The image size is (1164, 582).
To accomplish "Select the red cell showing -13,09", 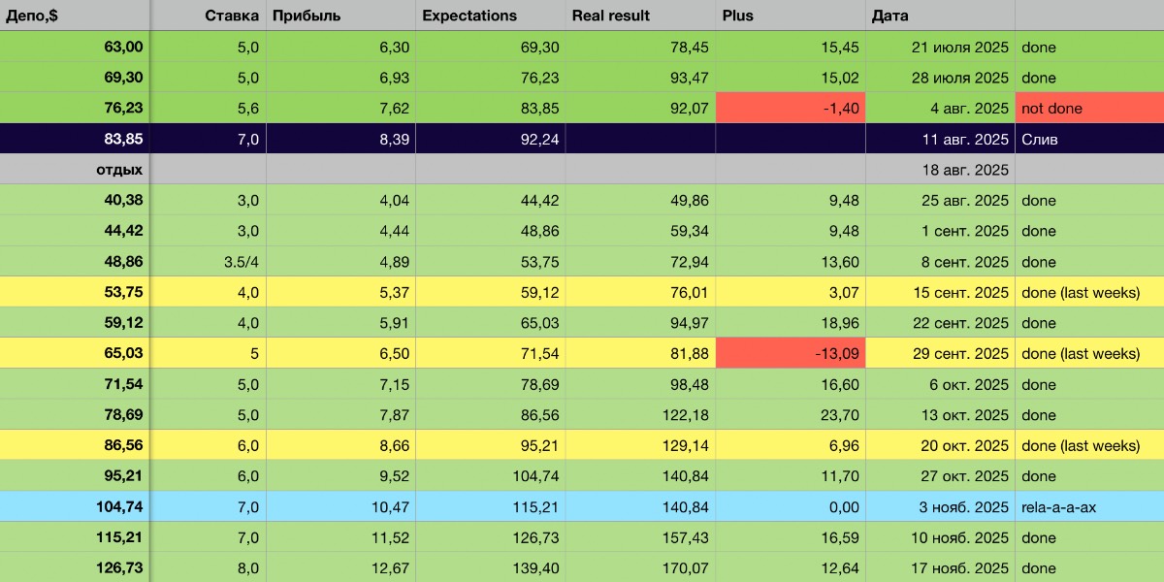I will click(791, 354).
